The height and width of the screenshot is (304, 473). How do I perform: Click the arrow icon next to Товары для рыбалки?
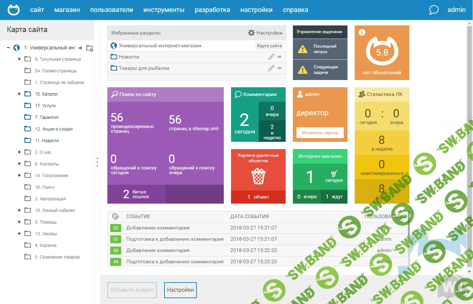coord(279,68)
